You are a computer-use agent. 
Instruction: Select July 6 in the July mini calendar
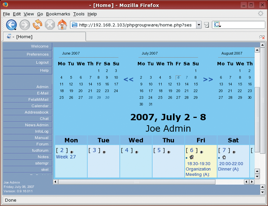(x=178, y=77)
